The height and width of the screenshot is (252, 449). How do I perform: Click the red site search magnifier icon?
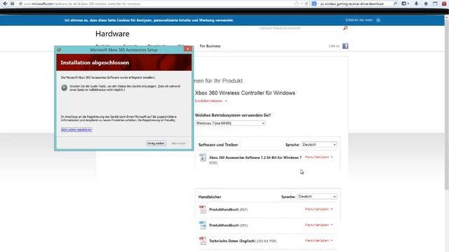(345, 28)
